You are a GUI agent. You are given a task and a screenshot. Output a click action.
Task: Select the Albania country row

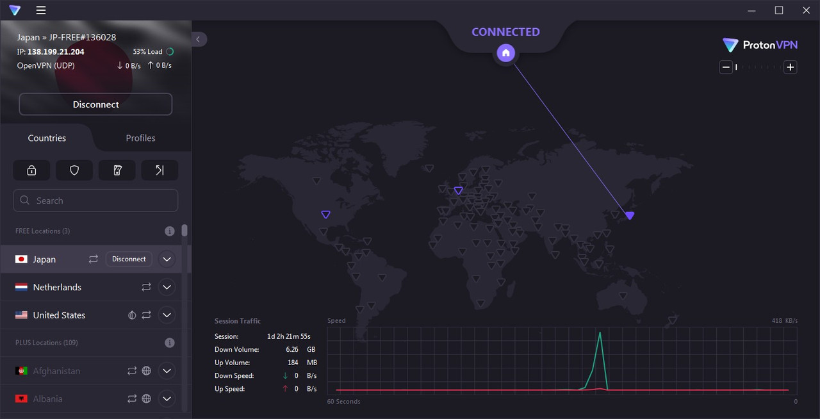point(91,398)
